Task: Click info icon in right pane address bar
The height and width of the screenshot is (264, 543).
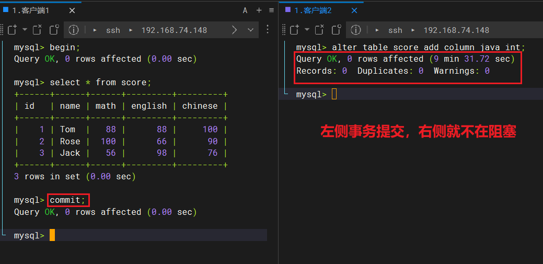Action: coord(356,30)
